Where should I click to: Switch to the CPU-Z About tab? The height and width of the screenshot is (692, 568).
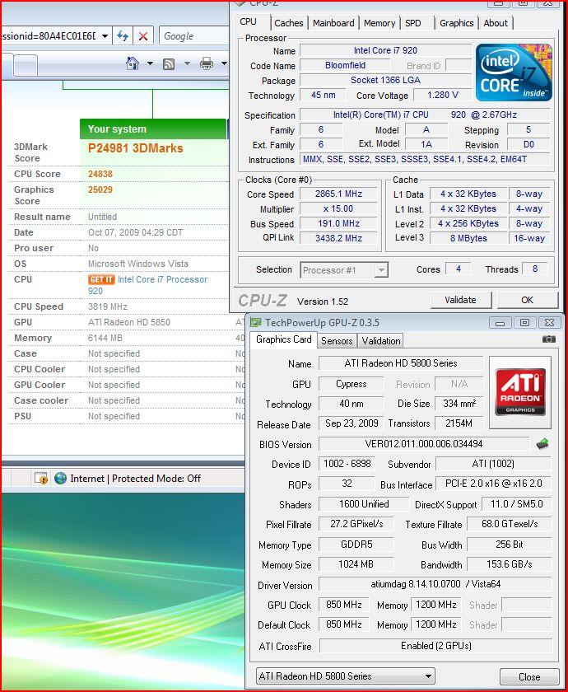coord(496,23)
